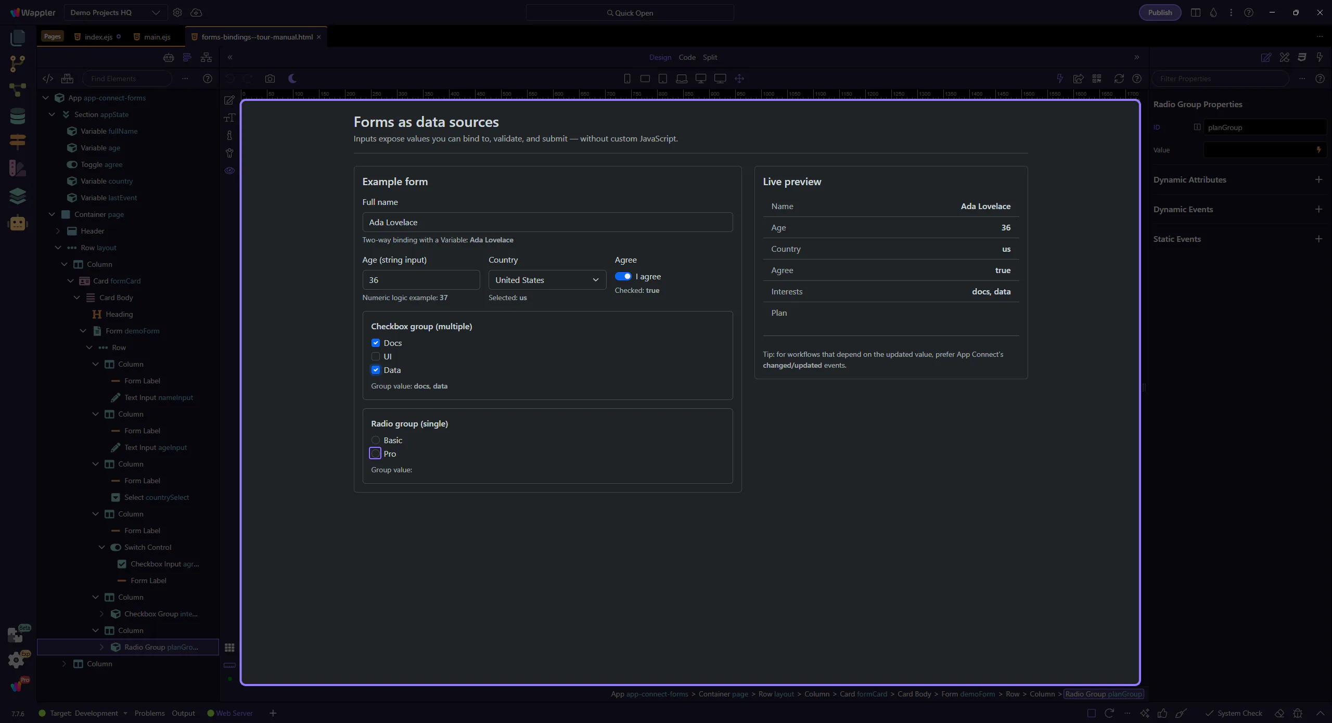Open the project settings gear icon
1332x723 pixels.
177,12
